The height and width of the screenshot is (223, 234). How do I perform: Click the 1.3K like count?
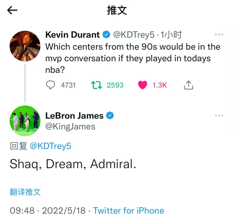[160, 85]
